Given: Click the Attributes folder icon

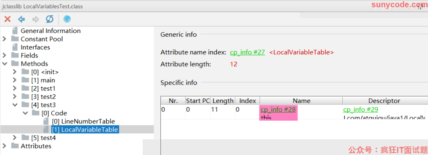Looking at the screenshot, I should pyautogui.click(x=15, y=146).
